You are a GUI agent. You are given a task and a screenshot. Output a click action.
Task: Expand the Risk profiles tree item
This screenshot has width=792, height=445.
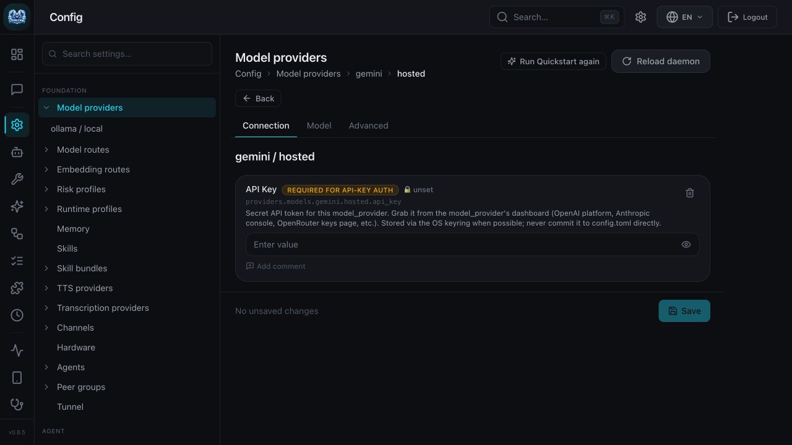tap(46, 189)
